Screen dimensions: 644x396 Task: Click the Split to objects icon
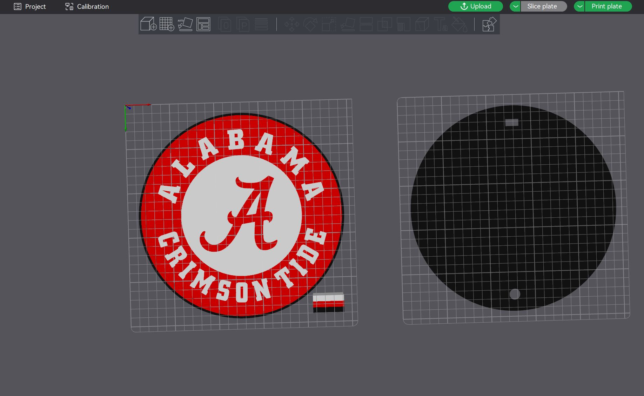pyautogui.click(x=224, y=24)
